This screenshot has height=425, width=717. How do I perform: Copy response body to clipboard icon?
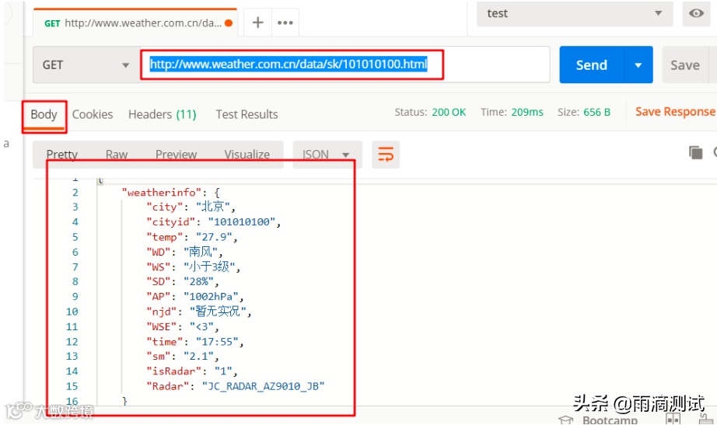695,152
